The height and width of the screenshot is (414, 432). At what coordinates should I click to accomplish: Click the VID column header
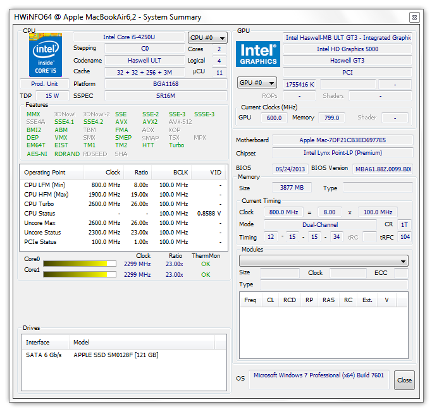point(208,173)
